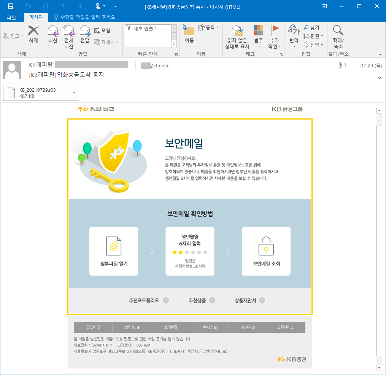Expand the quick steps gallery with the bottom arrow
The height and width of the screenshot is (375, 386).
(x=174, y=44)
